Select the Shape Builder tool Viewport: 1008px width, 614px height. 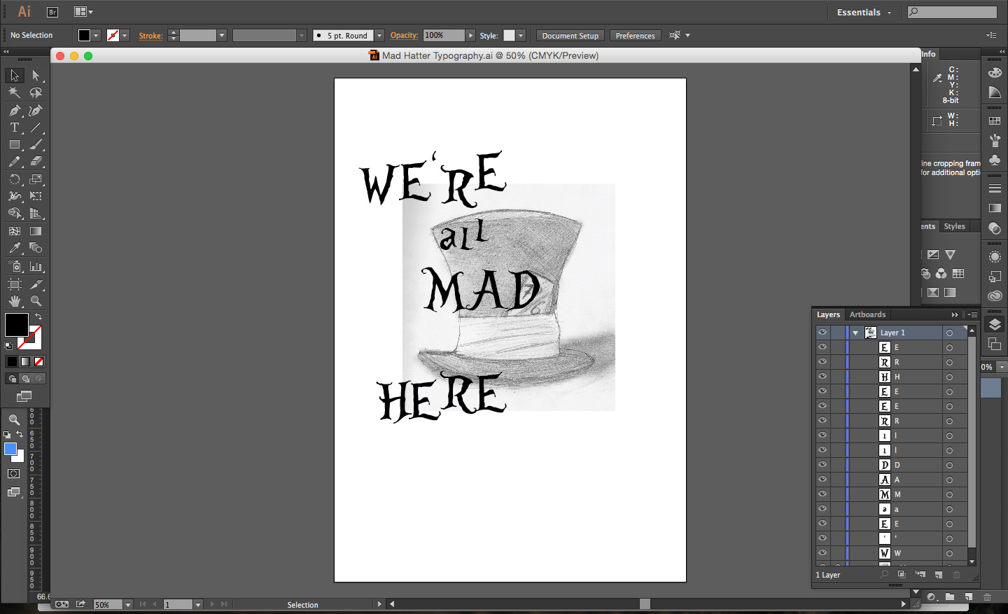pos(15,214)
